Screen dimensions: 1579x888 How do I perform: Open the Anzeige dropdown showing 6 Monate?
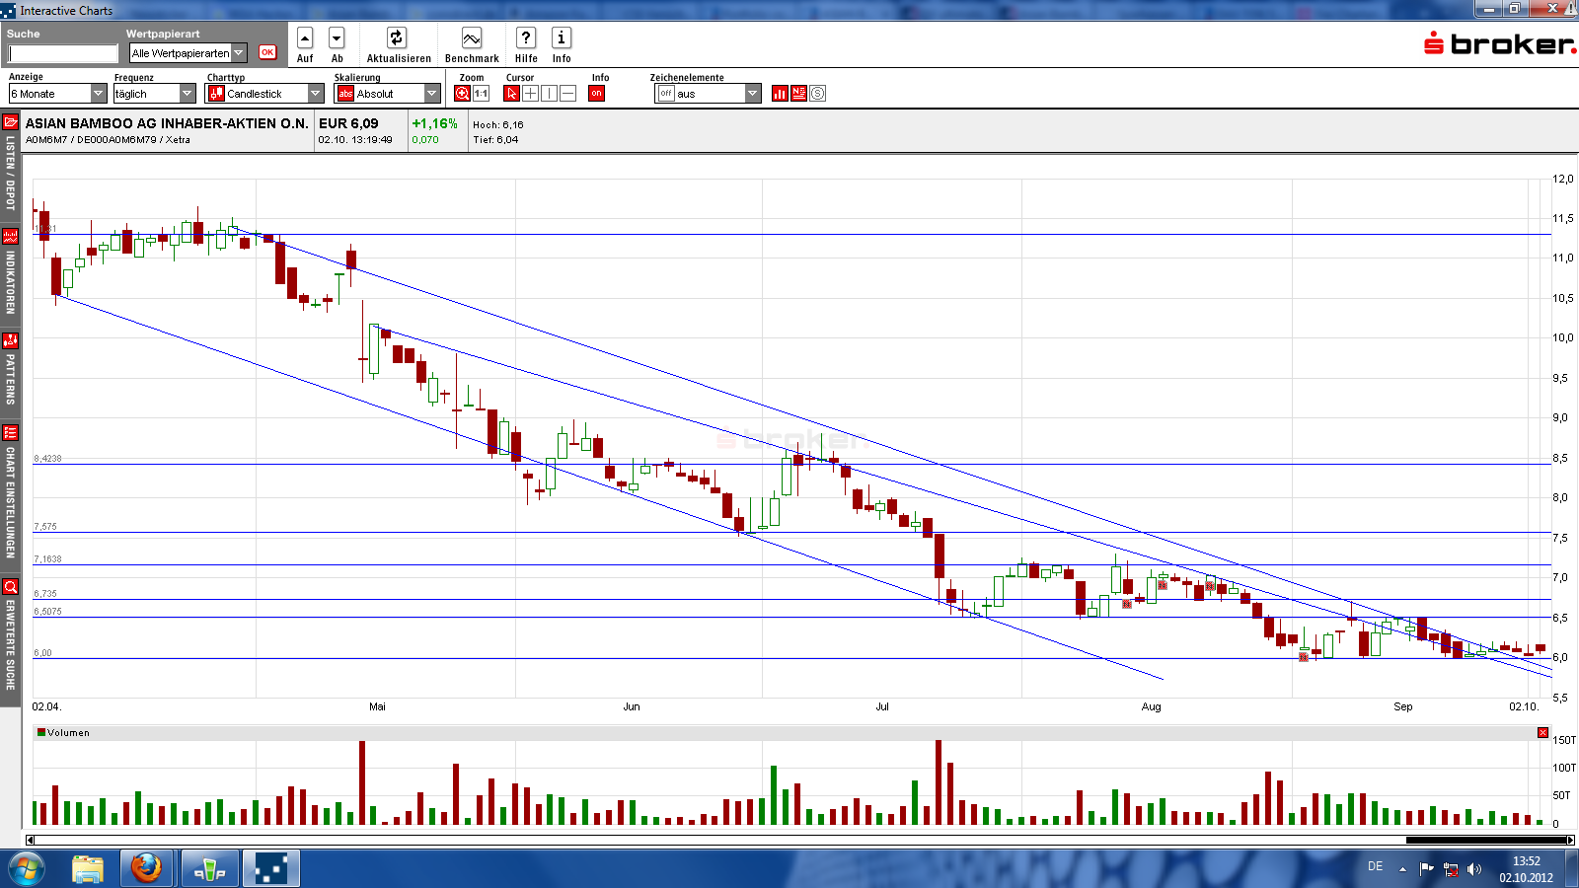pos(97,92)
